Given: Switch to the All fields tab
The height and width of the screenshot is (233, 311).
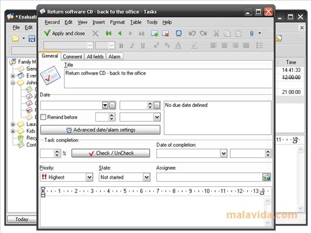Looking at the screenshot, I should click(x=95, y=57).
